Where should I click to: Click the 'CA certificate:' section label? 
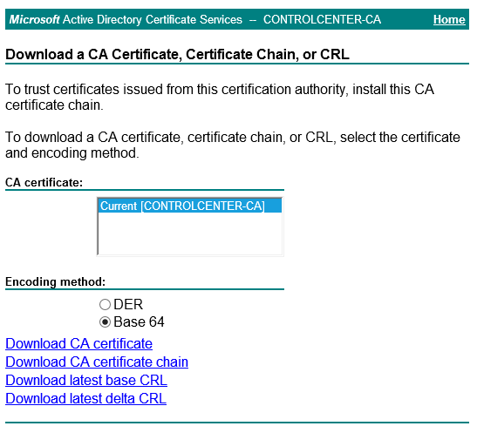point(44,182)
